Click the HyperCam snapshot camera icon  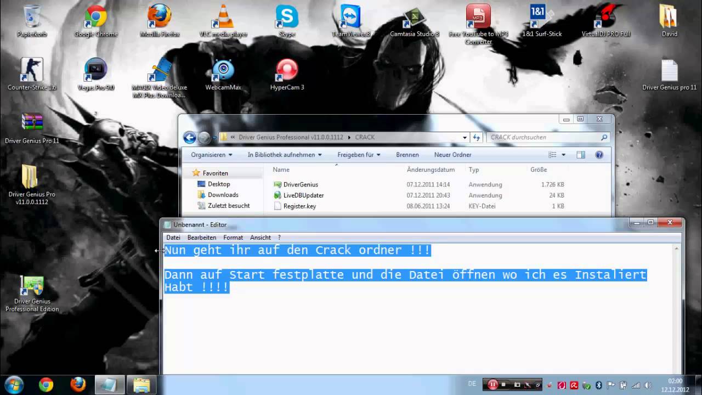coord(517,385)
